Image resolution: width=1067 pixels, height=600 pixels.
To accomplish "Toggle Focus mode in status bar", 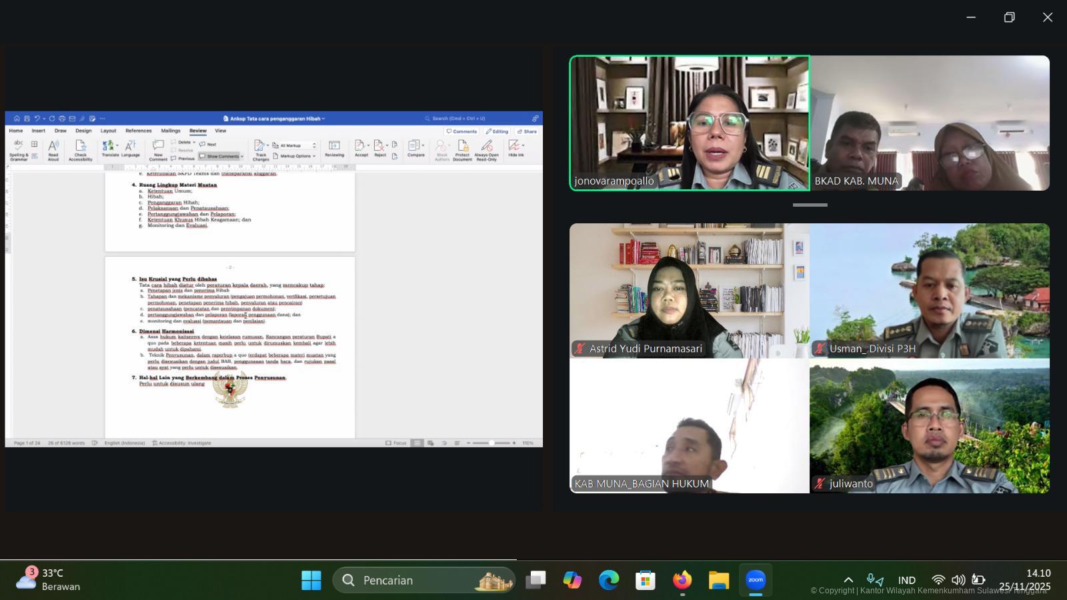I will coord(396,443).
